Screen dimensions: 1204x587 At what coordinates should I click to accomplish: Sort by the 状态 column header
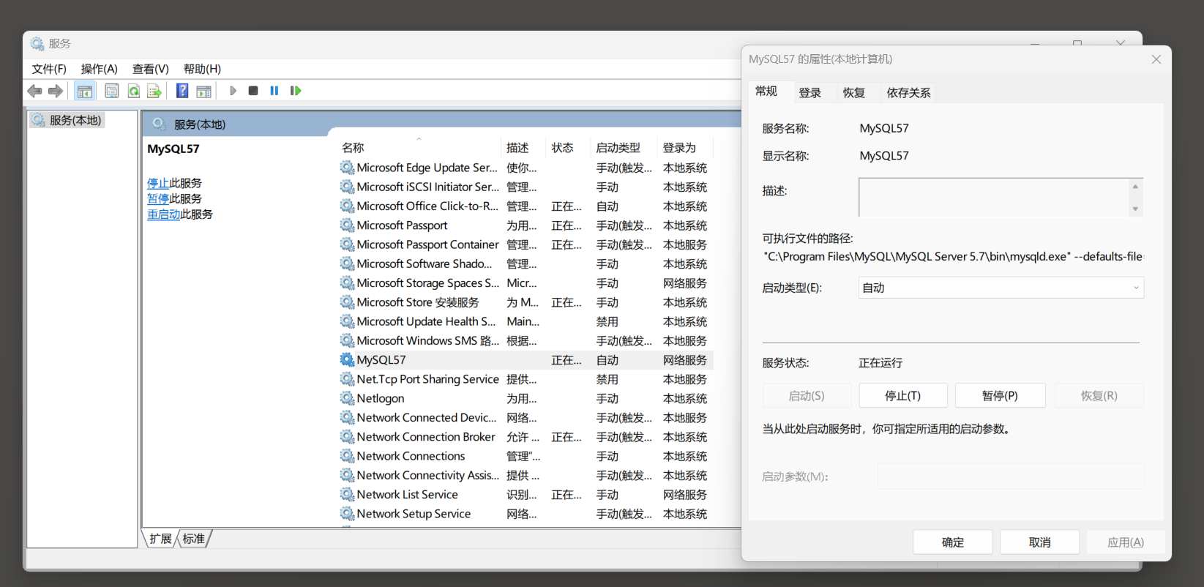567,148
